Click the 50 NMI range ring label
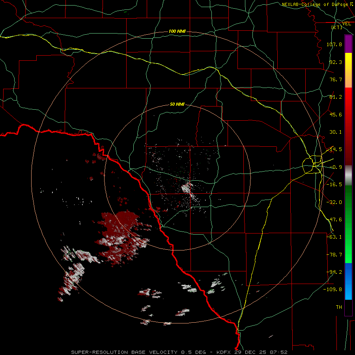 point(177,104)
